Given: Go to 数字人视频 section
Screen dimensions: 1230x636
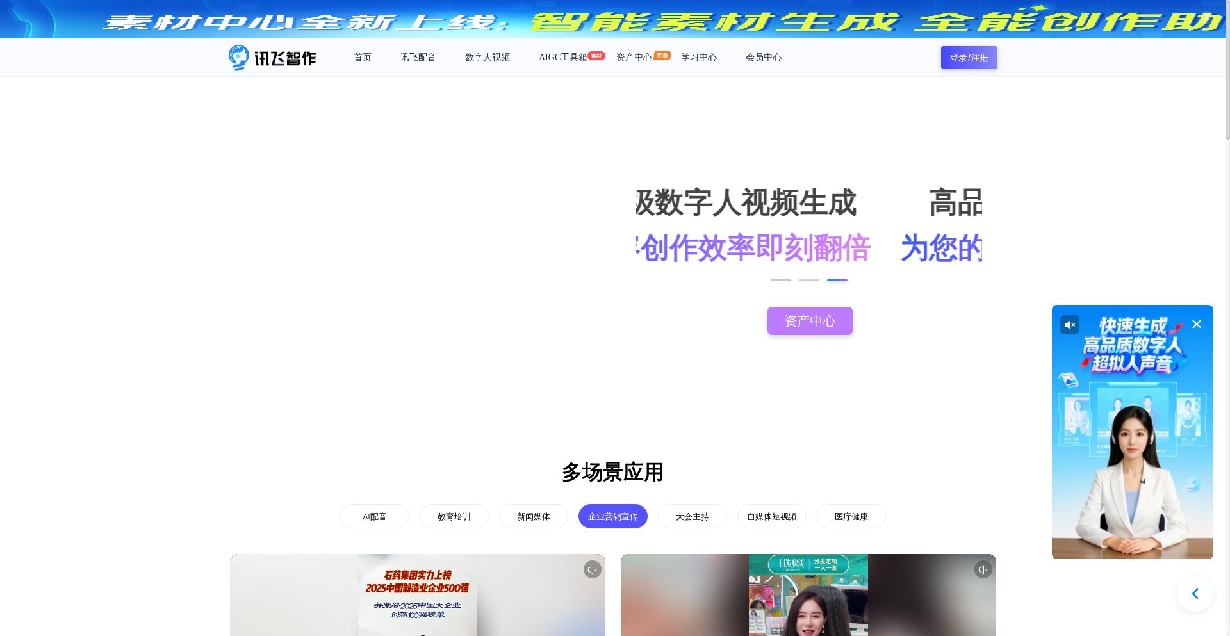Looking at the screenshot, I should tap(487, 58).
